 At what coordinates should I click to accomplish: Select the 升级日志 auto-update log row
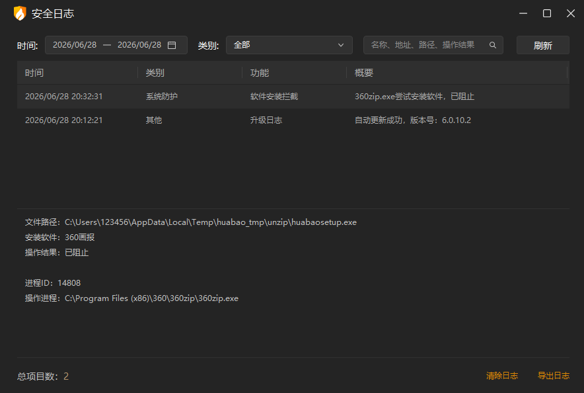[293, 120]
